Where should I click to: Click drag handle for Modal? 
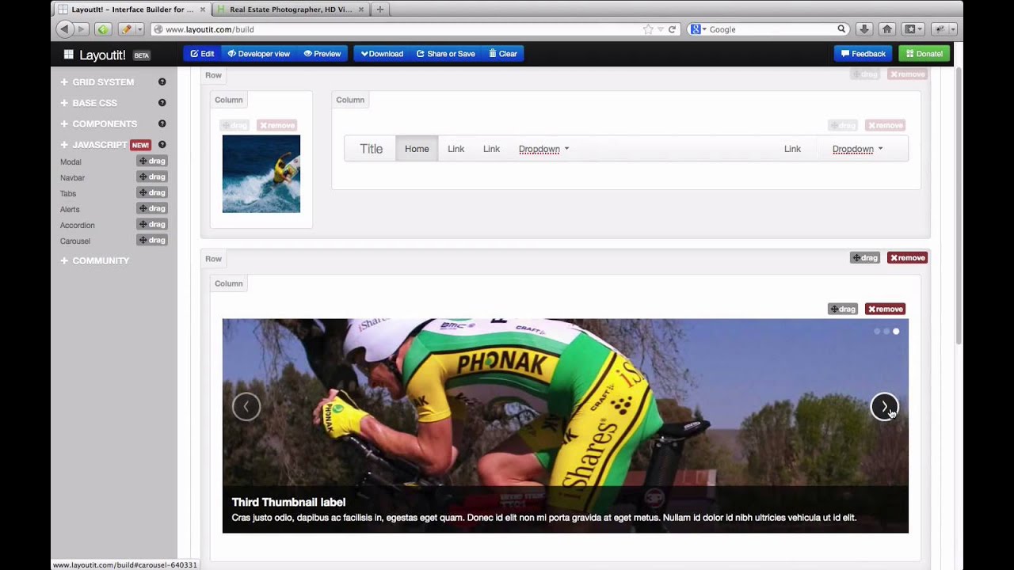[x=152, y=161]
